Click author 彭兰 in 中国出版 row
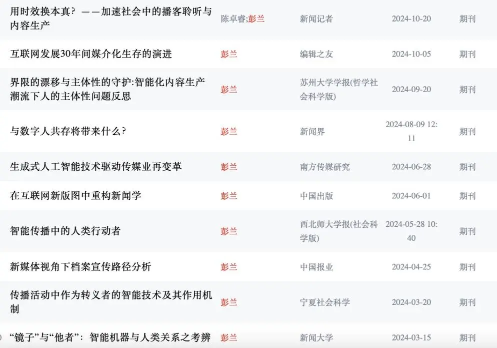 point(229,196)
